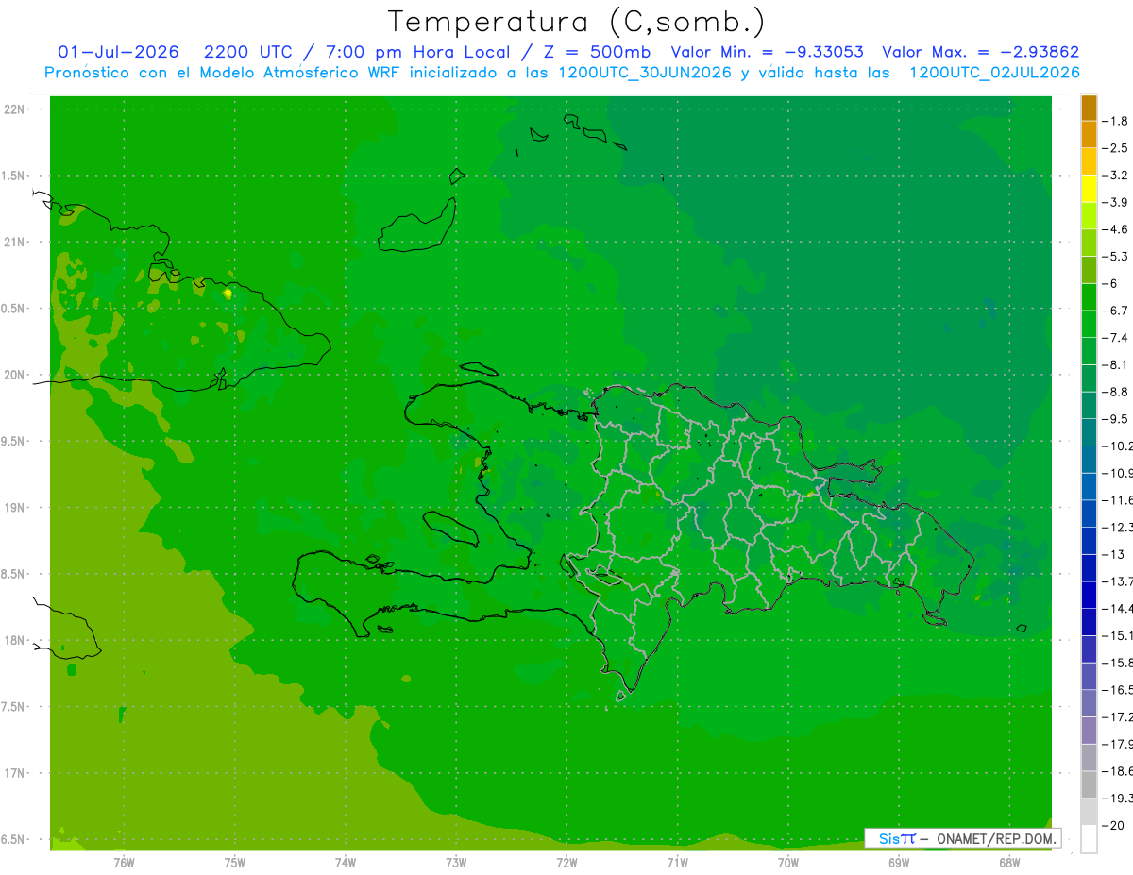Pick the yellow swatch between -3.2 and -3.9

pyautogui.click(x=1089, y=189)
